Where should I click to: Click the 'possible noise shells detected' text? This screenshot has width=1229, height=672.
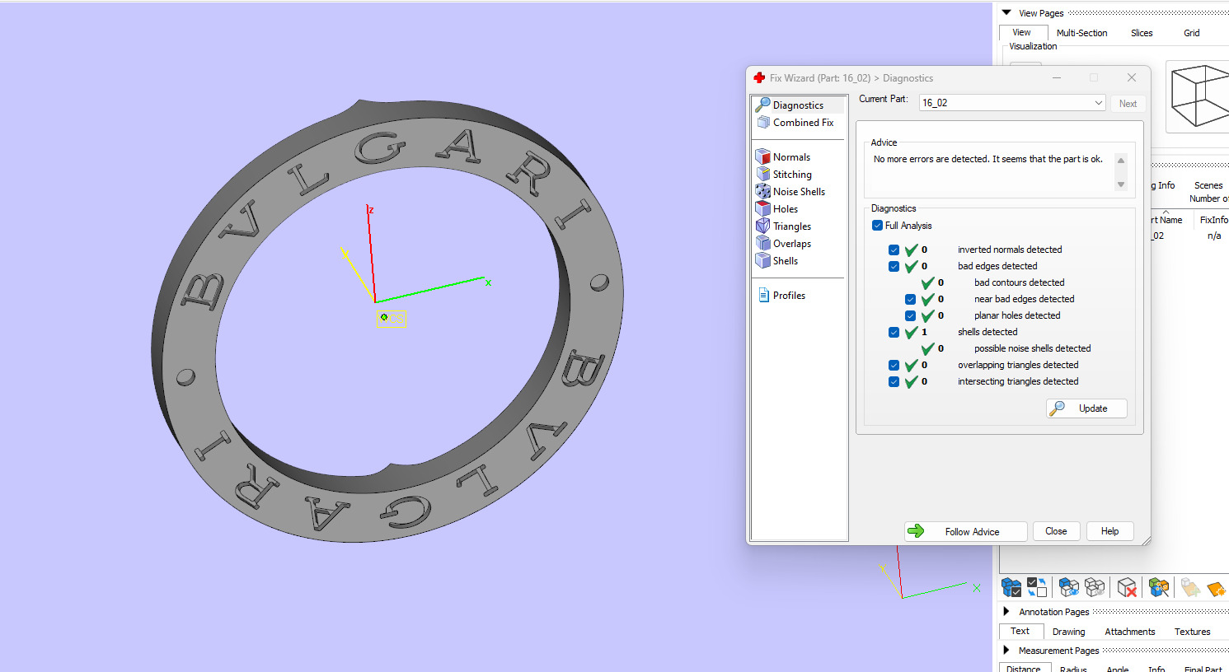(x=1032, y=348)
